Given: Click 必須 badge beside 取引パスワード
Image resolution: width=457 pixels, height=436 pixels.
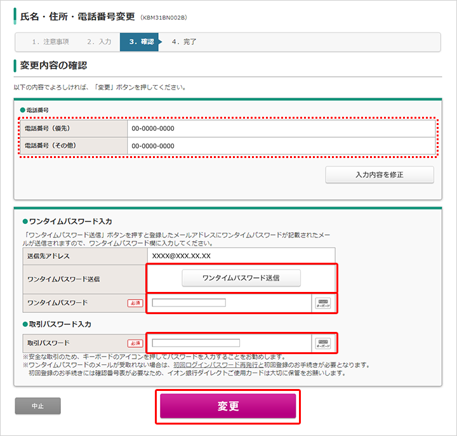Looking at the screenshot, I should (x=135, y=343).
